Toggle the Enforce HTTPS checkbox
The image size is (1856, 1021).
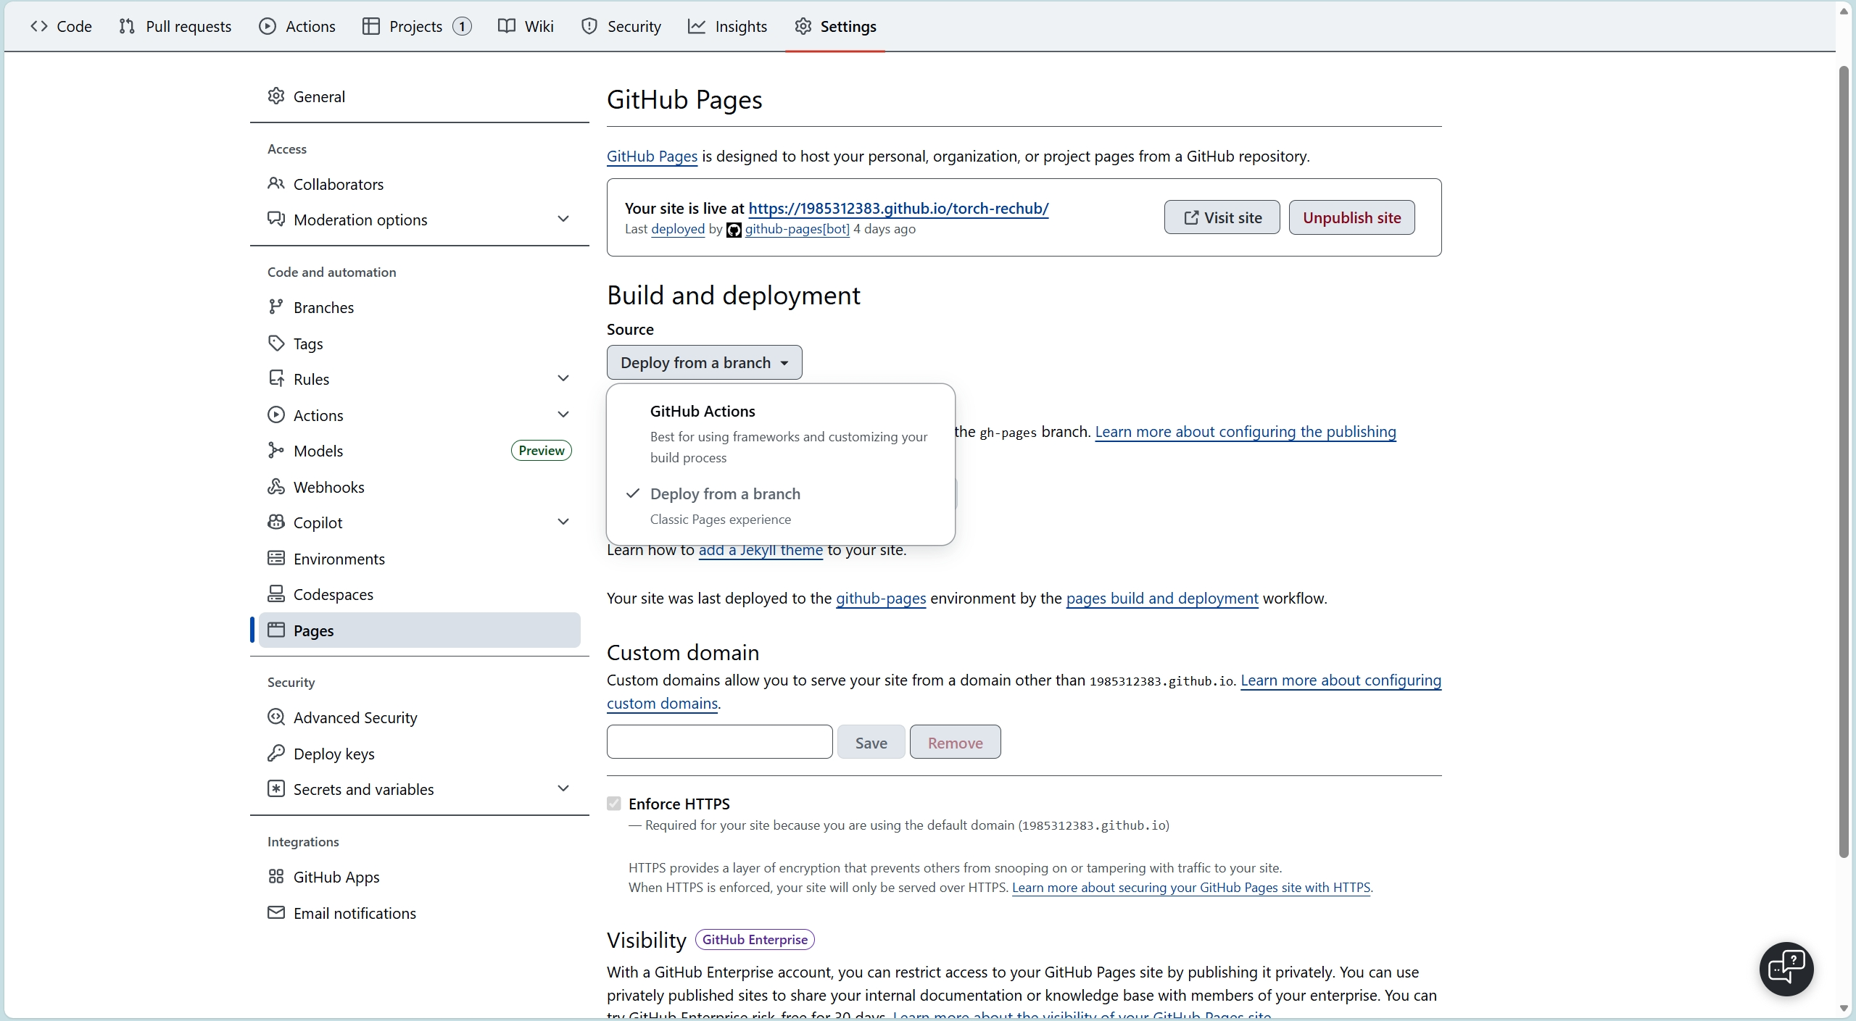tap(614, 804)
